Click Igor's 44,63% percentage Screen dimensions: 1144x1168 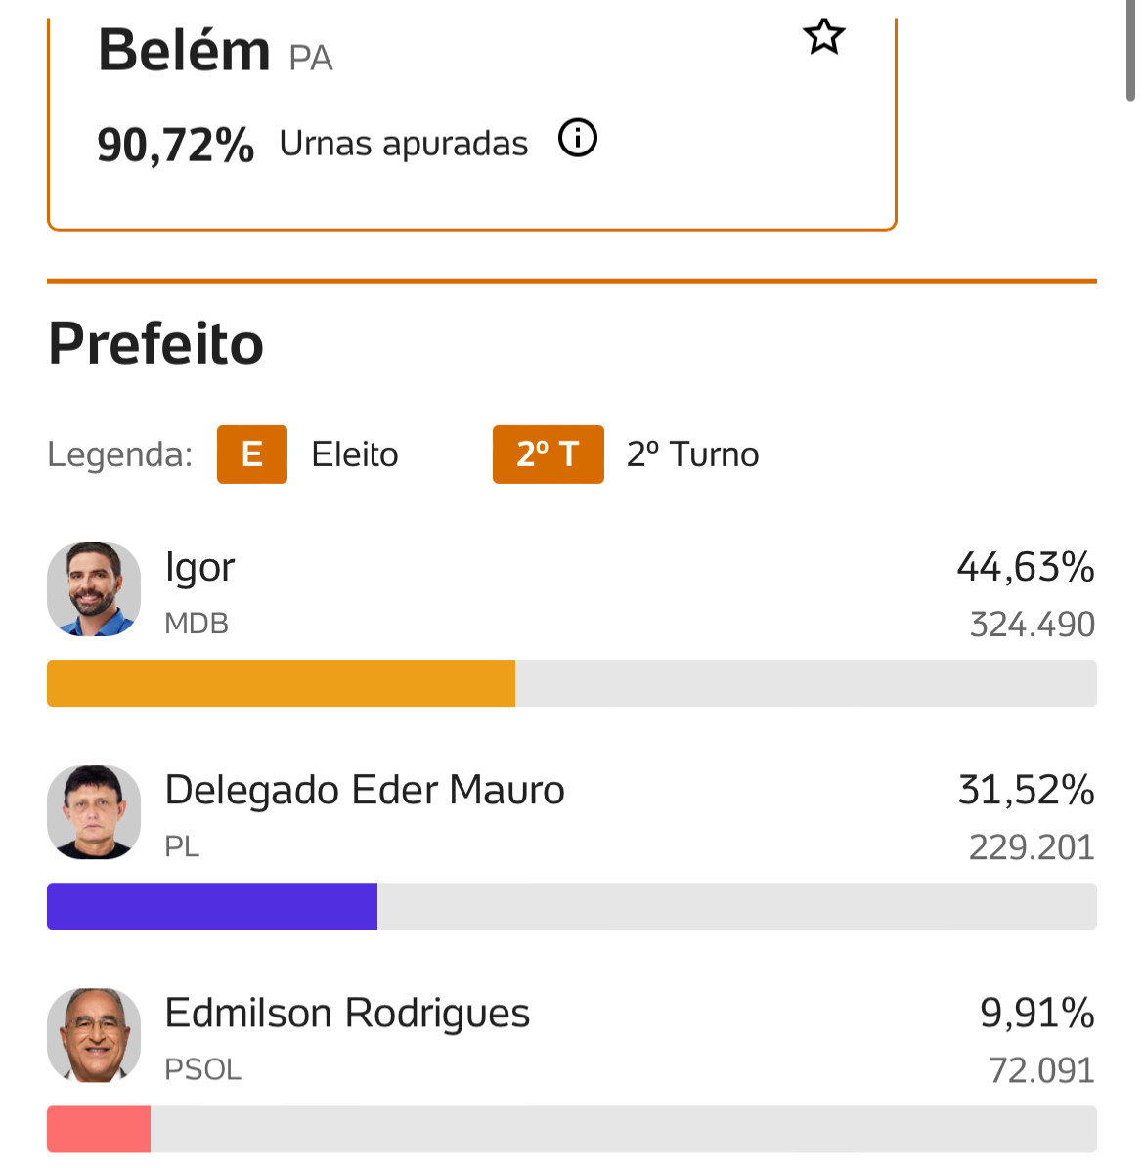point(1026,568)
